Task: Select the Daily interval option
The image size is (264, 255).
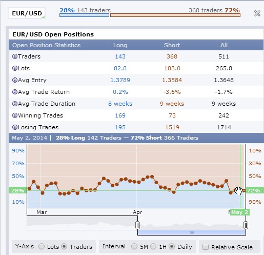Action: [x=172, y=246]
